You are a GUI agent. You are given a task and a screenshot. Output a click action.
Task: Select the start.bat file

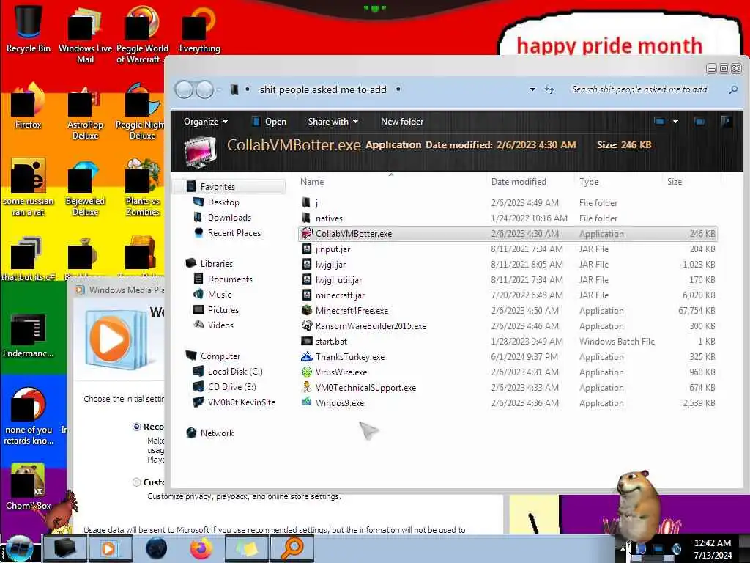[508, 342]
